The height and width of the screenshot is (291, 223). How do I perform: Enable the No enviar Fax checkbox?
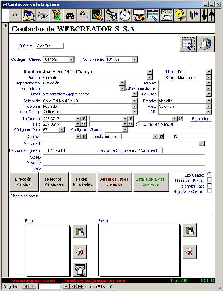[210, 185]
